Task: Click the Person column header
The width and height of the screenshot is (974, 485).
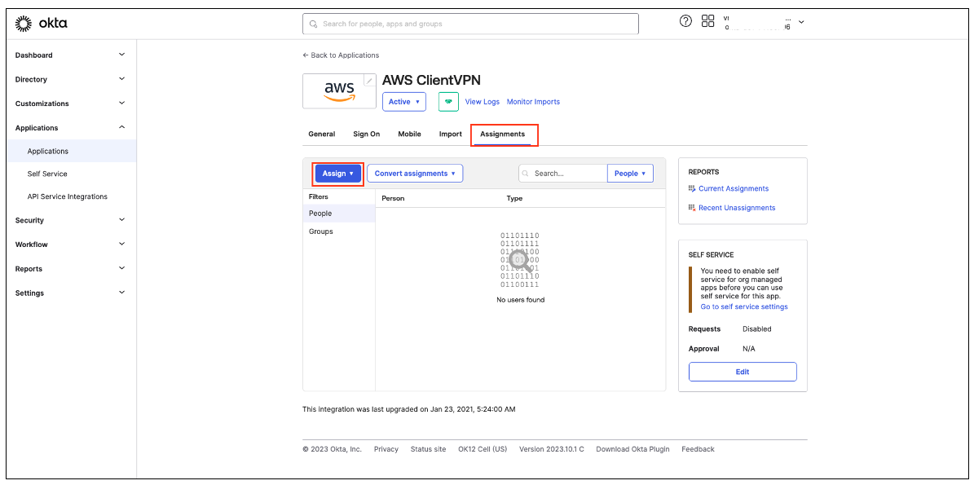Action: click(393, 199)
